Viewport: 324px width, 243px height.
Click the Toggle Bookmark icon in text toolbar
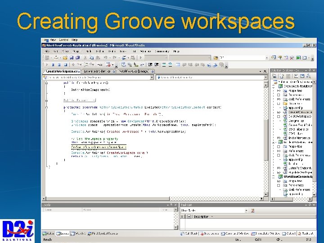click(x=178, y=65)
